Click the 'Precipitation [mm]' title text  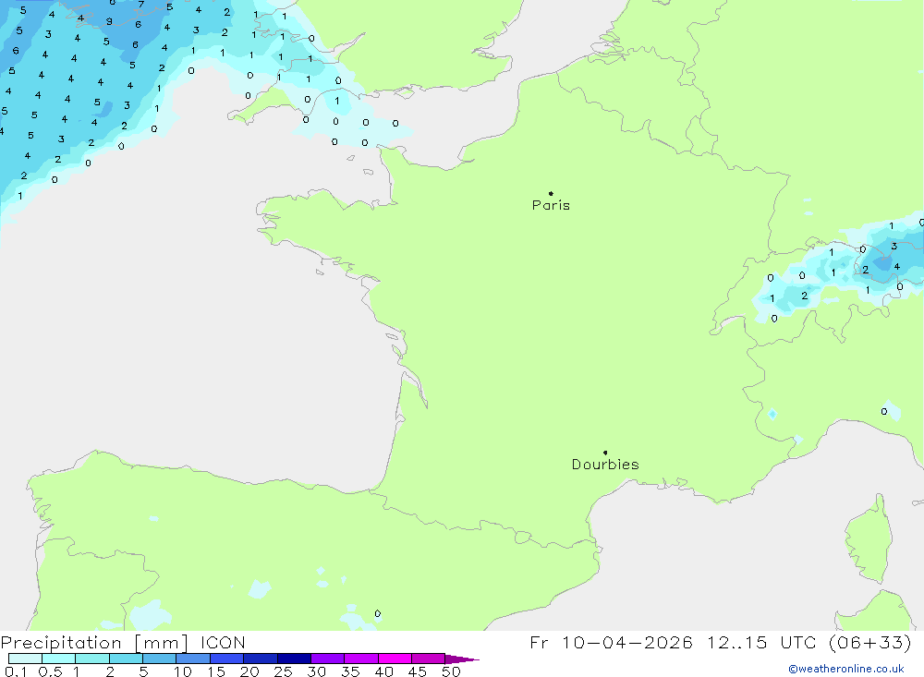pyautogui.click(x=94, y=642)
